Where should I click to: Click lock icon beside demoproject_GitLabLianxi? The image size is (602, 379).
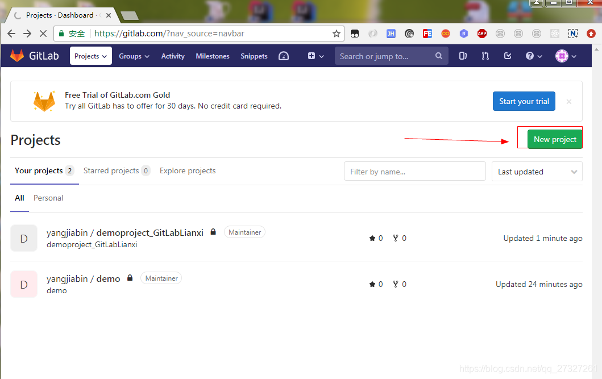[213, 232]
